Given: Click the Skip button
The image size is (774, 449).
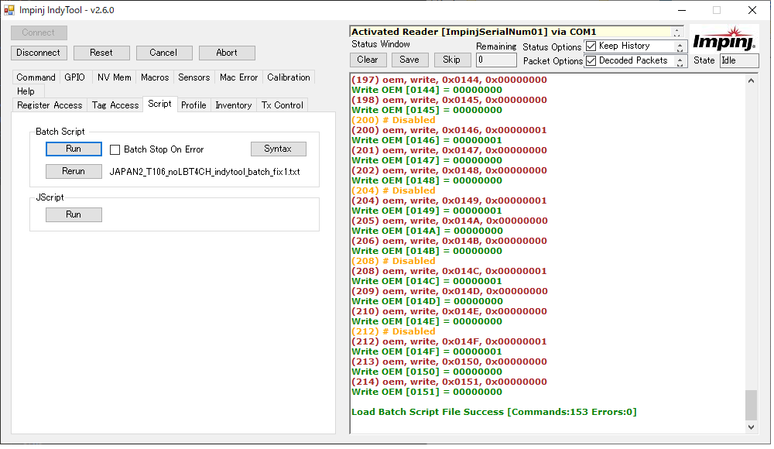Looking at the screenshot, I should (452, 60).
